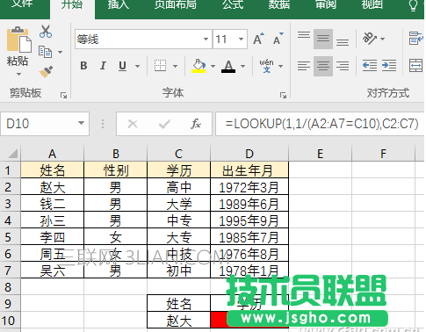Open the 字体 dialog launcher
Screen dimensions: 426x332
[x=283, y=95]
